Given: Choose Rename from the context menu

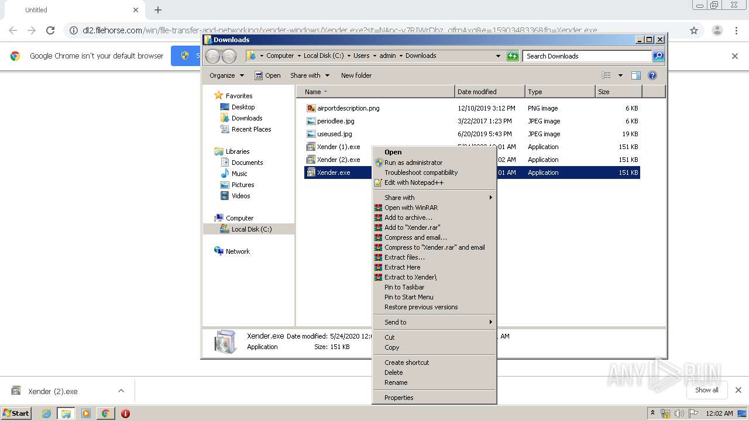Looking at the screenshot, I should coord(434,382).
